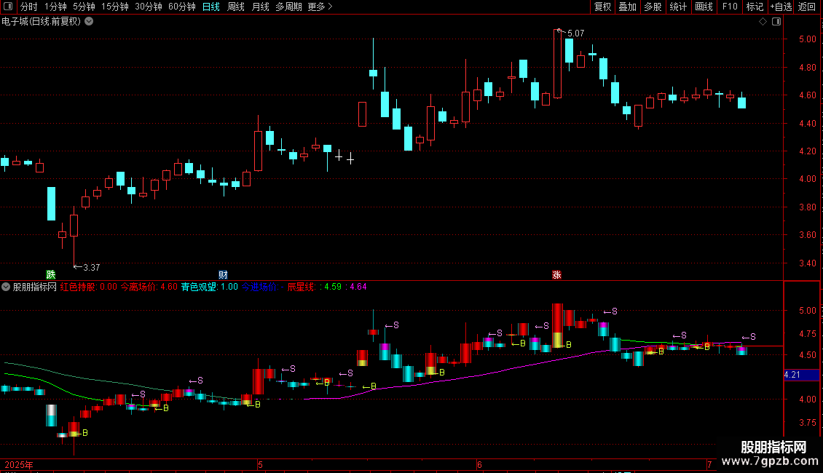Click the 红色持股: 0.00 value
This screenshot has height=473, width=823.
point(89,287)
